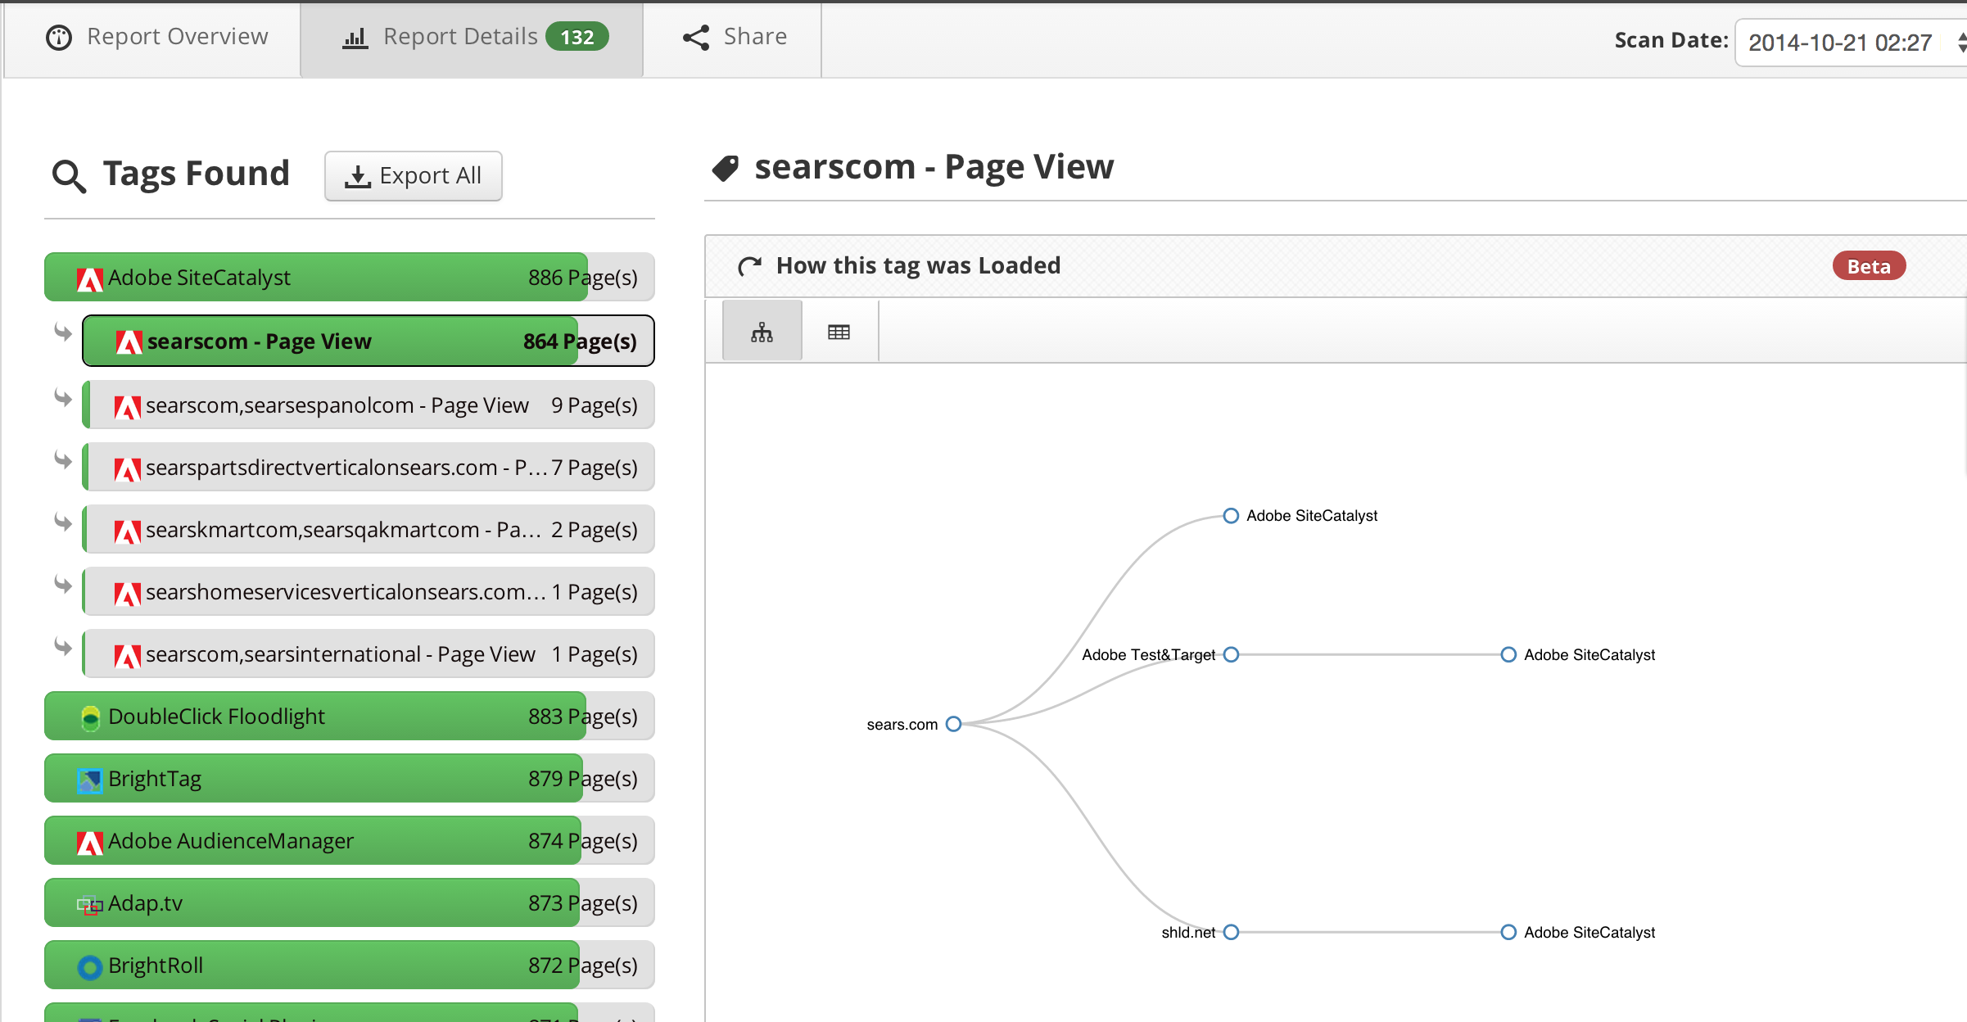This screenshot has width=1967, height=1022.
Task: Switch to the tree diagram view
Action: coord(762,332)
